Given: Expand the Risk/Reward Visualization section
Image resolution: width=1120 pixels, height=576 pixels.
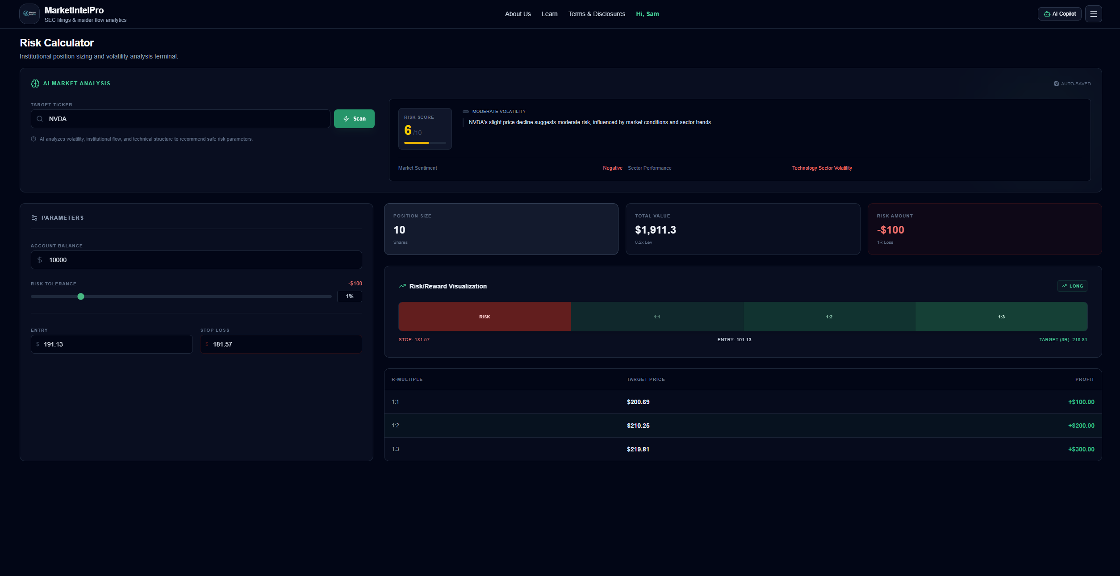Looking at the screenshot, I should click(x=448, y=286).
